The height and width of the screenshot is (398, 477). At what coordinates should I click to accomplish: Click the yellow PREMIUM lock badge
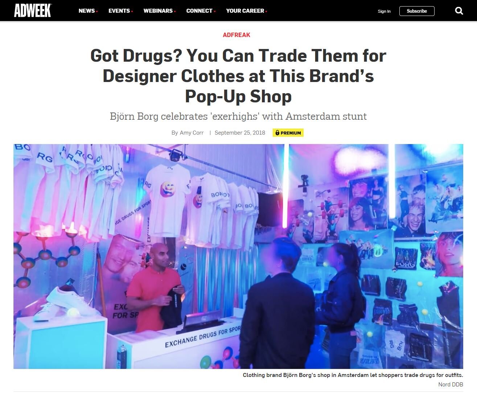pyautogui.click(x=288, y=133)
